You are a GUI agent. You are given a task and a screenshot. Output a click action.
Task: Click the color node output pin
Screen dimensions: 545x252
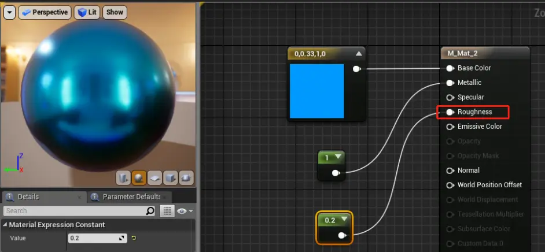point(356,69)
